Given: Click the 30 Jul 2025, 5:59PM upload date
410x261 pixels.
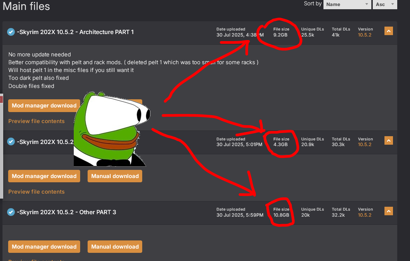Looking at the screenshot, I should coord(240,215).
